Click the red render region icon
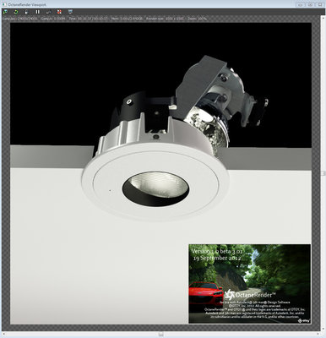326x338 pixels. click(59, 12)
